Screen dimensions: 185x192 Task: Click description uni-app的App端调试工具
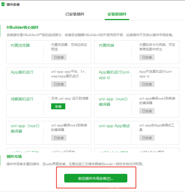(157, 127)
